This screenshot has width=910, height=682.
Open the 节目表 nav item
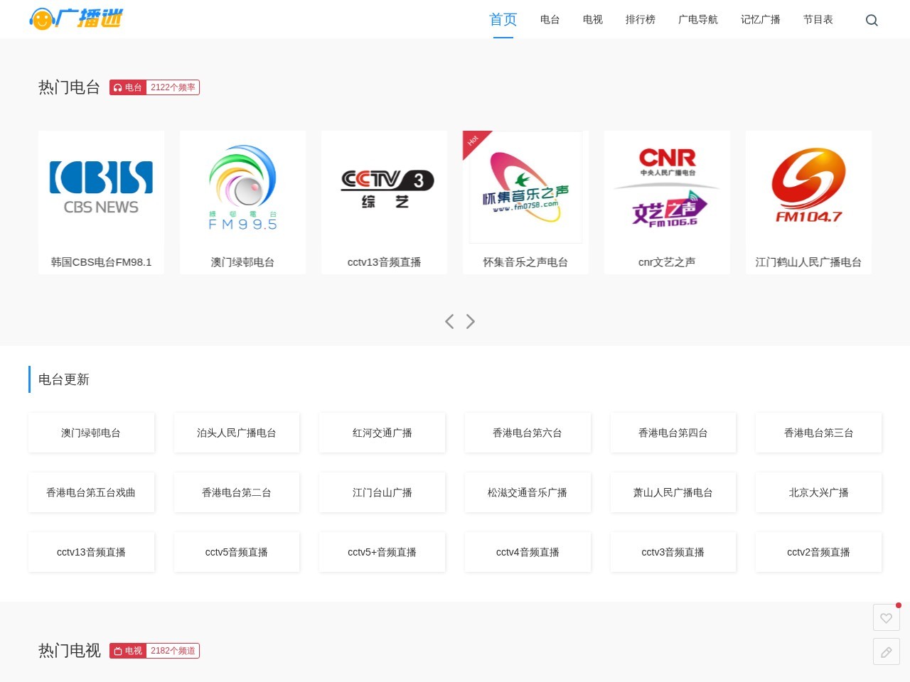[x=818, y=20]
